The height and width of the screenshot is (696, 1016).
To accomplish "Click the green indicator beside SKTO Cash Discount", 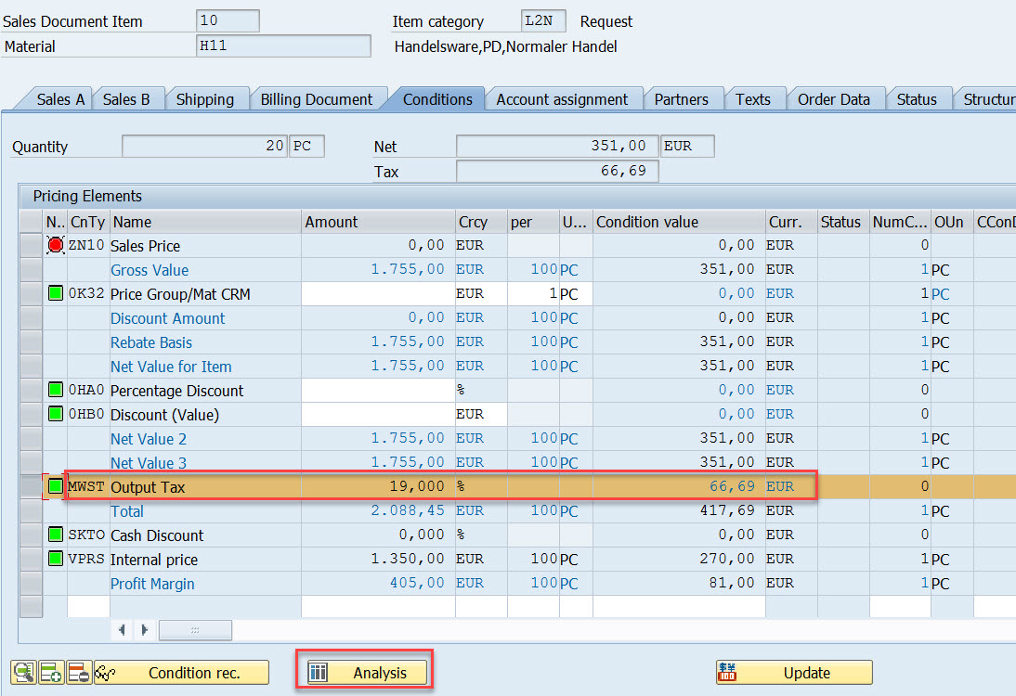I will point(55,535).
